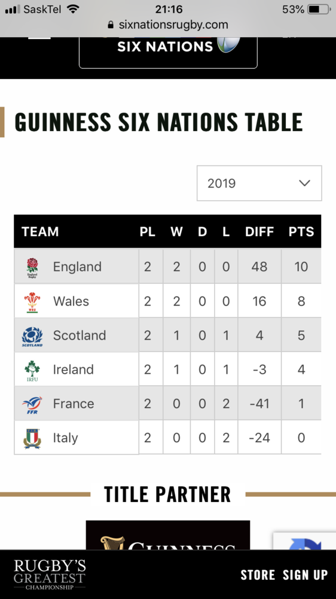Image resolution: width=336 pixels, height=599 pixels.
Task: Select the STORE menu item
Action: pos(258,574)
